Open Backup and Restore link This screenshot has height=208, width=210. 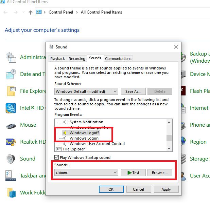pyautogui.click(x=200, y=57)
